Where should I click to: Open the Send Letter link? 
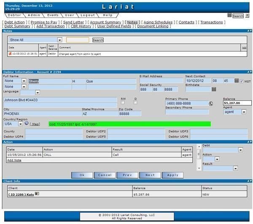[x=73, y=22]
